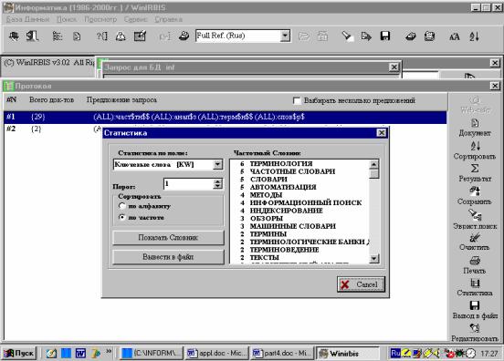Viewport: 504px width, 361px height.
Task: Click the first toolbar icon at far left
Action: pos(14,36)
